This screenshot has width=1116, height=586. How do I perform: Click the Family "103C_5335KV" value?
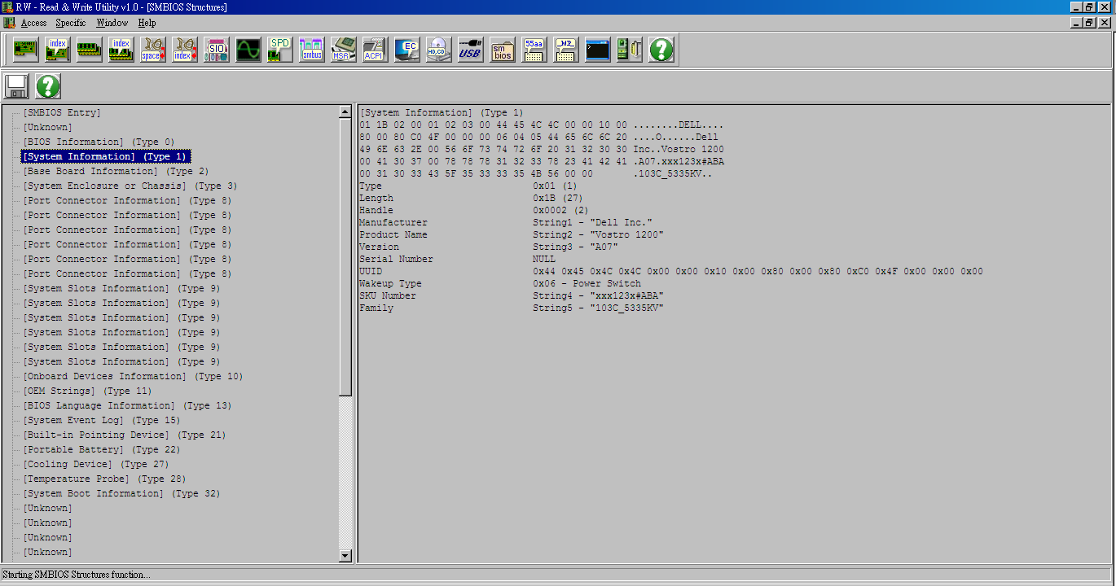(599, 308)
